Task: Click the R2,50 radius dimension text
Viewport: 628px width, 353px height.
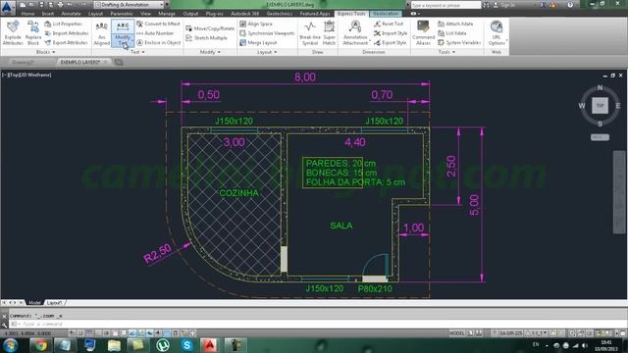Action: pos(157,253)
